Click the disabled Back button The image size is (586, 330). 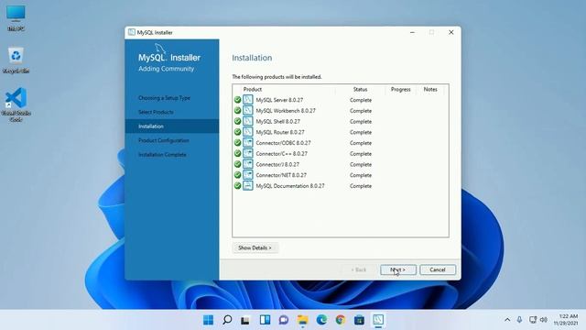(x=359, y=269)
